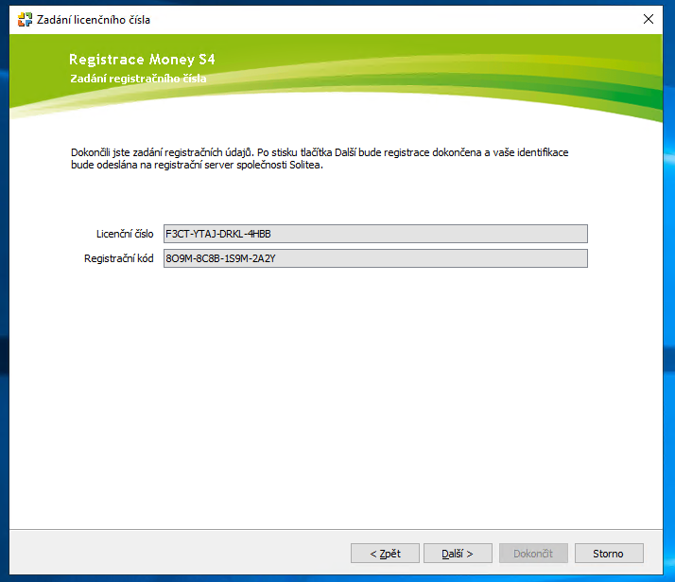Proceed with the Další button
The image size is (675, 582).
459,553
